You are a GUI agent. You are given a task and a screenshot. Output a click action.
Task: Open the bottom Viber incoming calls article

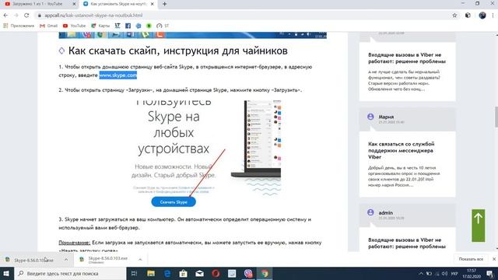tap(407, 243)
